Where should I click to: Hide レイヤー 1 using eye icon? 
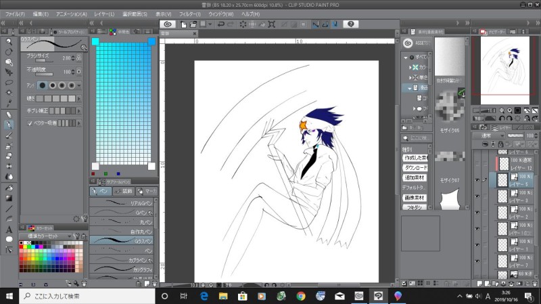[477, 245]
